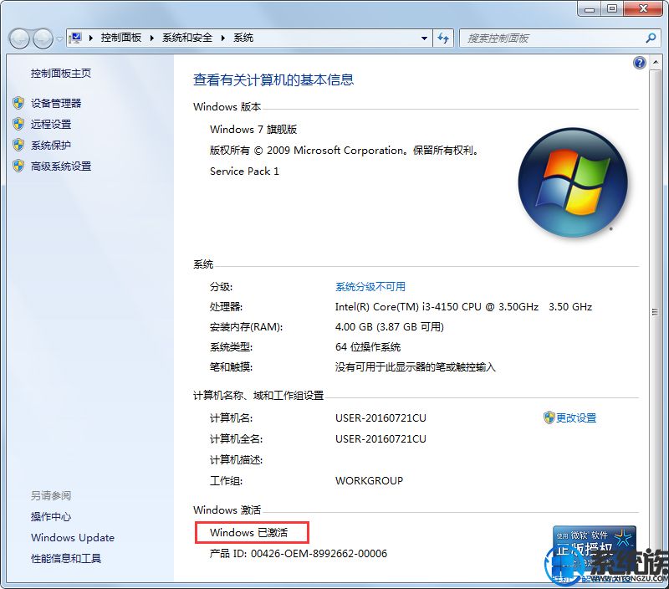
Task: Go to 控制面板 breadcrumb
Action: (121, 38)
